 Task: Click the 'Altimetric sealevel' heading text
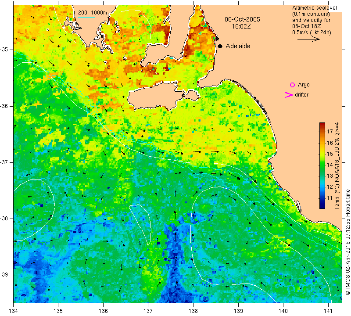[x=315, y=8]
